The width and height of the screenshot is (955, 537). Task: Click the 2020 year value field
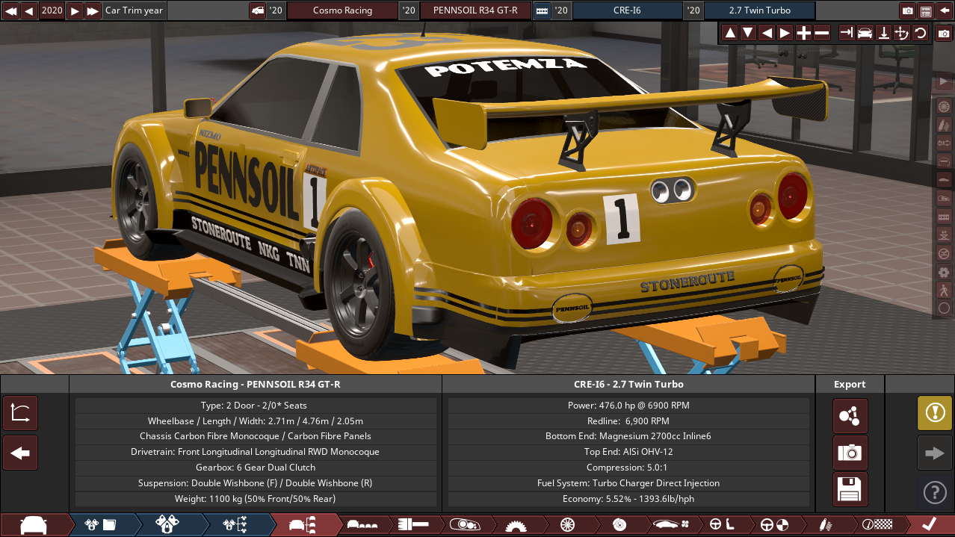(x=52, y=10)
